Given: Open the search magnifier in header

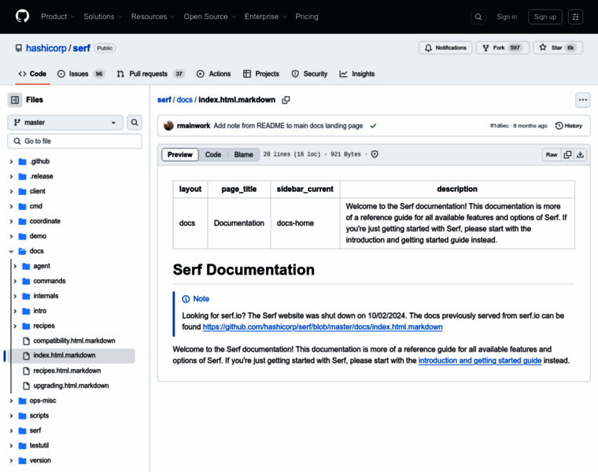Looking at the screenshot, I should coord(478,17).
